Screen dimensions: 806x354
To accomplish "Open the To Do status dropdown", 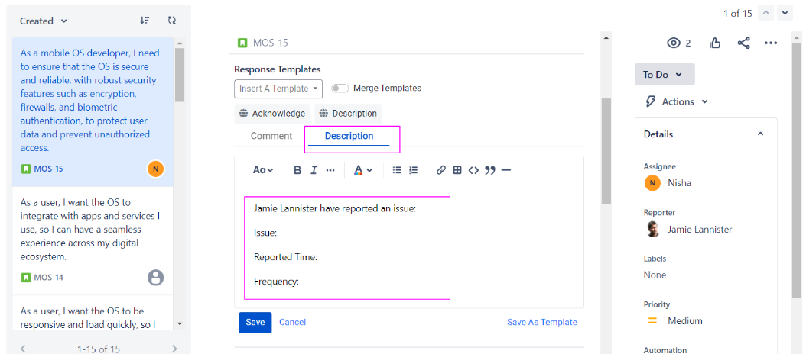I will point(664,74).
